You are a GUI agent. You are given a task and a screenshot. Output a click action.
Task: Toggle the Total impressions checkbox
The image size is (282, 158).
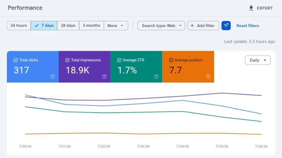67,60
